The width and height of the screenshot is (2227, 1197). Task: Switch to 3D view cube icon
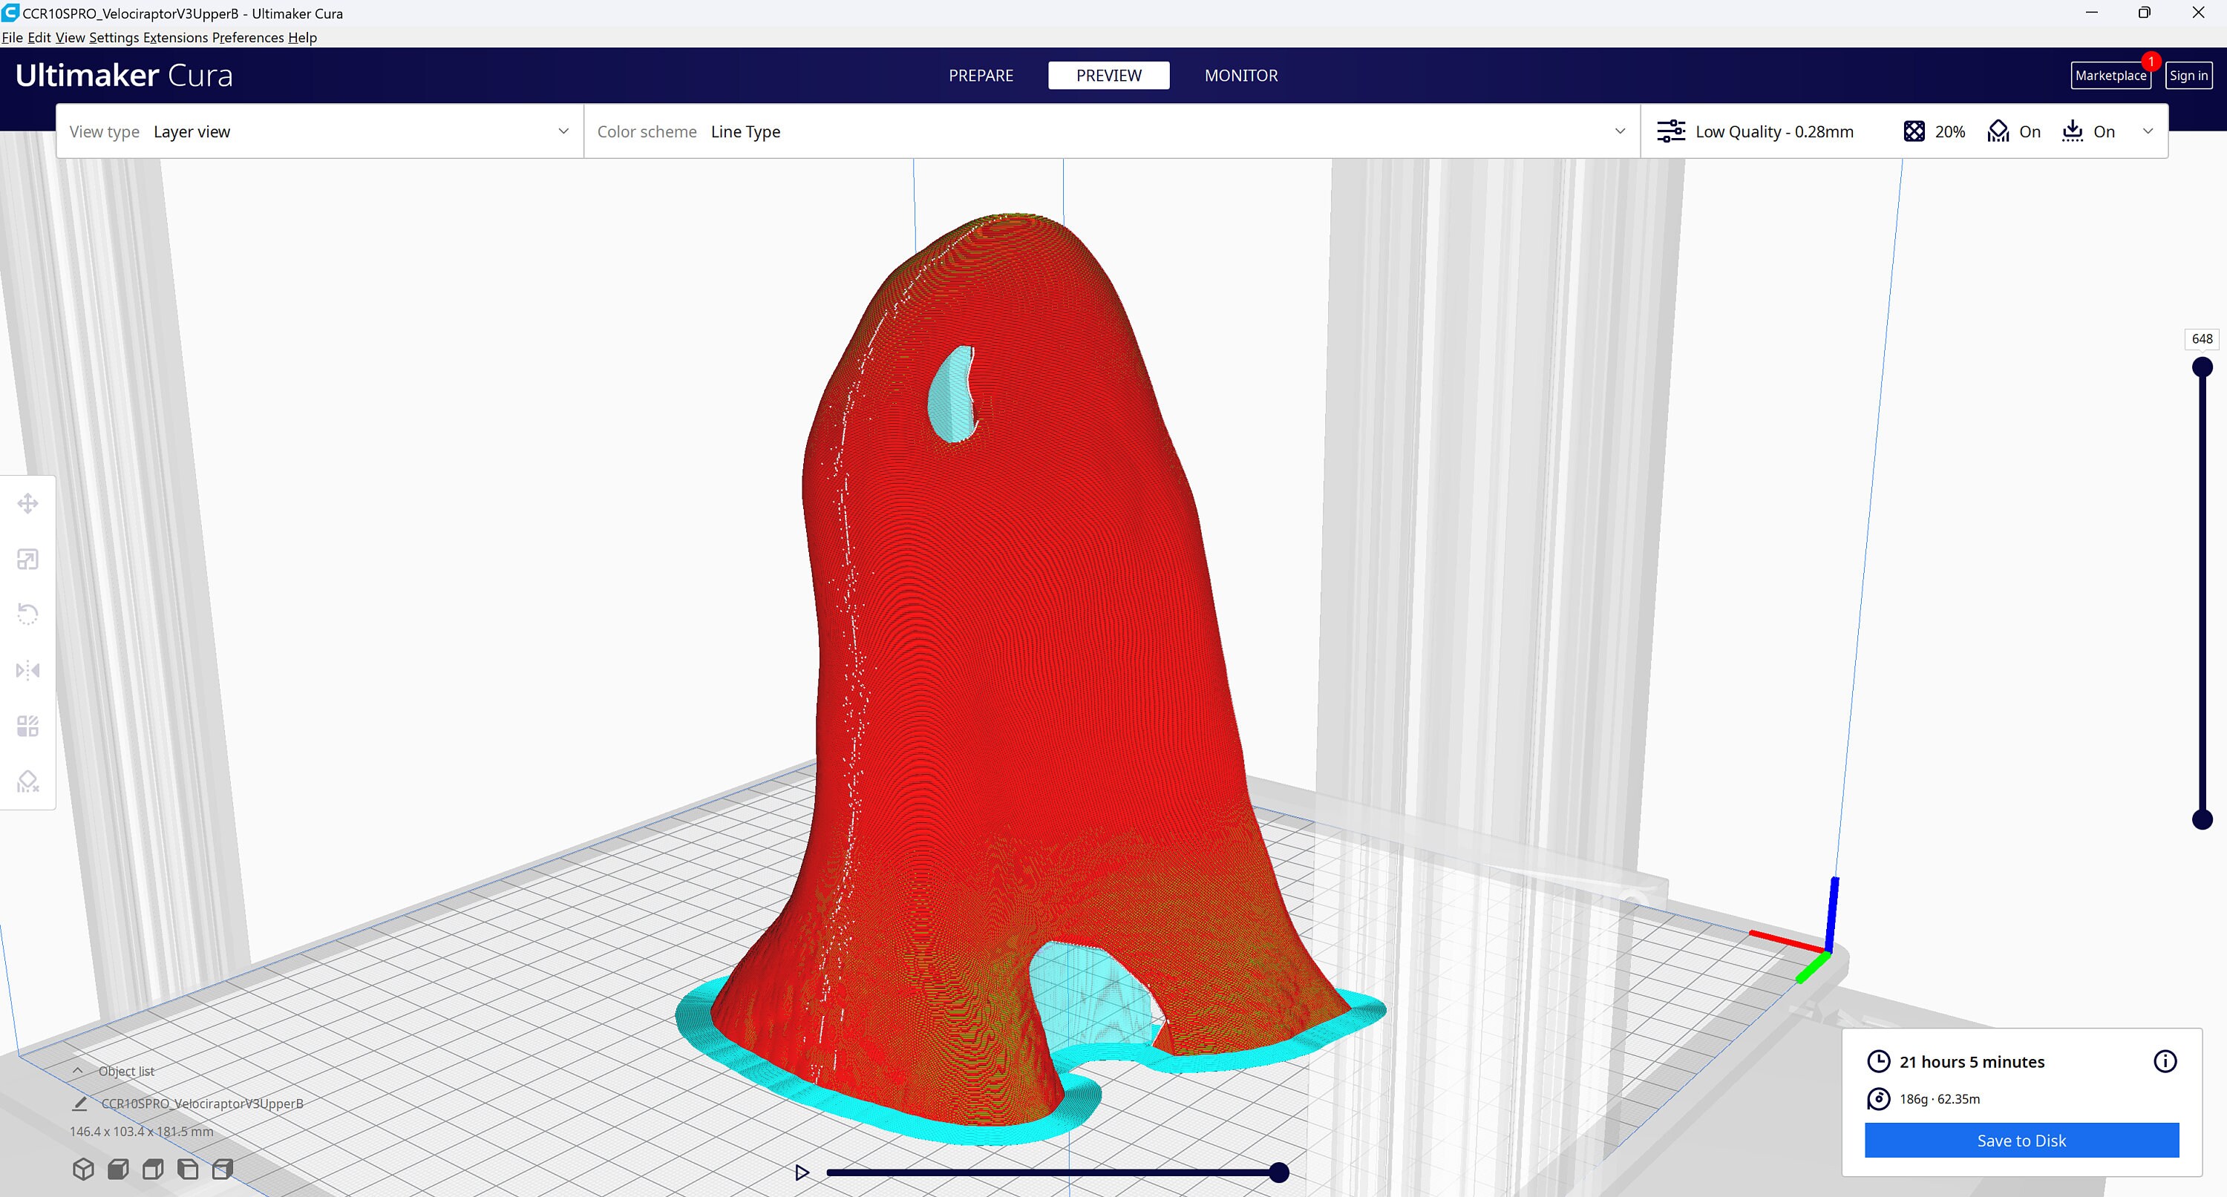[x=83, y=1169]
